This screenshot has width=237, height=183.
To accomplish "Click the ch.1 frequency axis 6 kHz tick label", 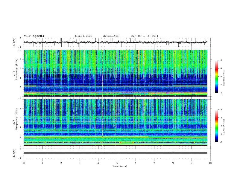I will (x=21, y=68).
